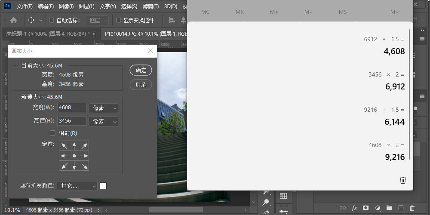Viewport: 430px width, 215px height.
Task: Click the white canvas extension color swatch
Action: 103,186
